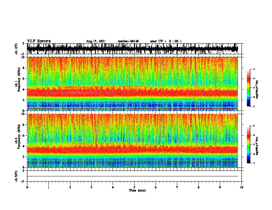Click the 'ch.3(V)' axis label
Screen dimensions: 272x210
coord(16,176)
